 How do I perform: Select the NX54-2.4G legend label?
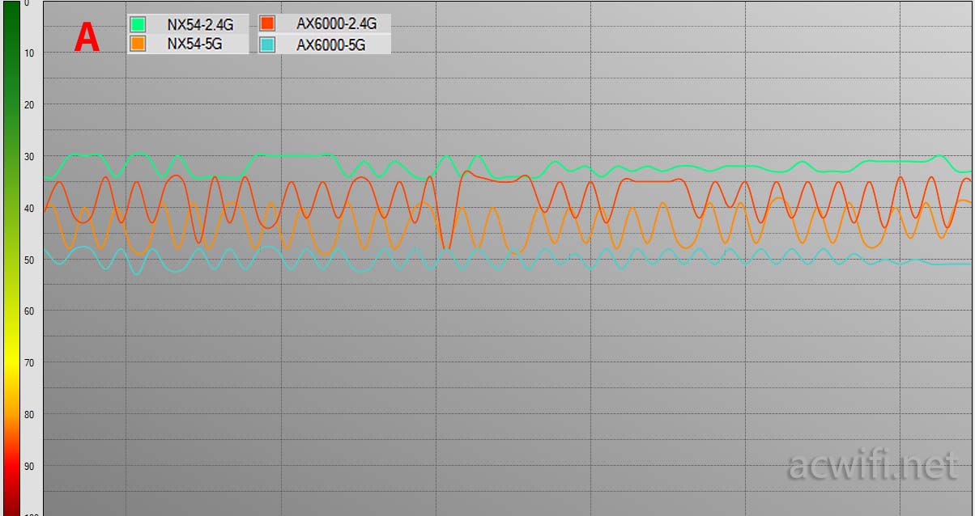pyautogui.click(x=200, y=25)
